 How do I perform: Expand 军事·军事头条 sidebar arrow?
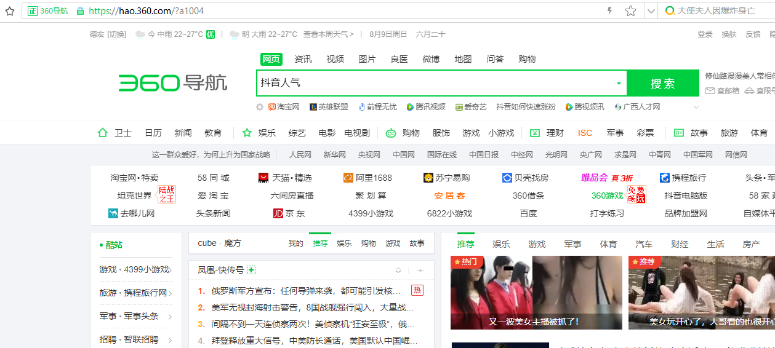[x=171, y=317]
